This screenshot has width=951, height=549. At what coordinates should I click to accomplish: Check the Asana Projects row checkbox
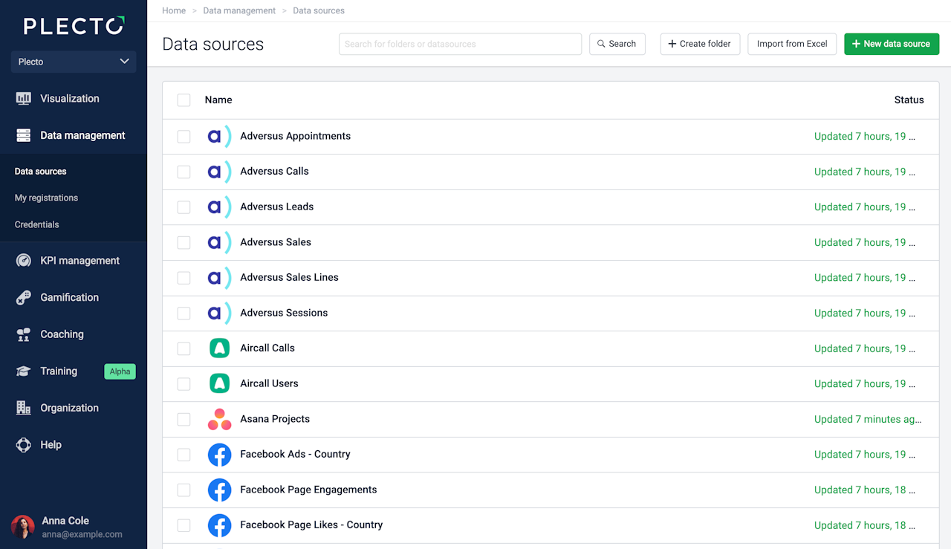(x=184, y=419)
